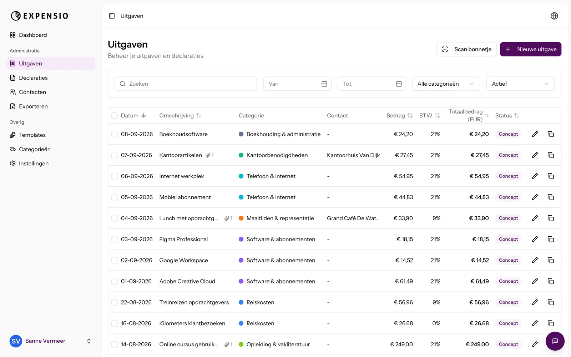Toggle the sidebar panel icon
The height and width of the screenshot is (357, 571).
[112, 16]
